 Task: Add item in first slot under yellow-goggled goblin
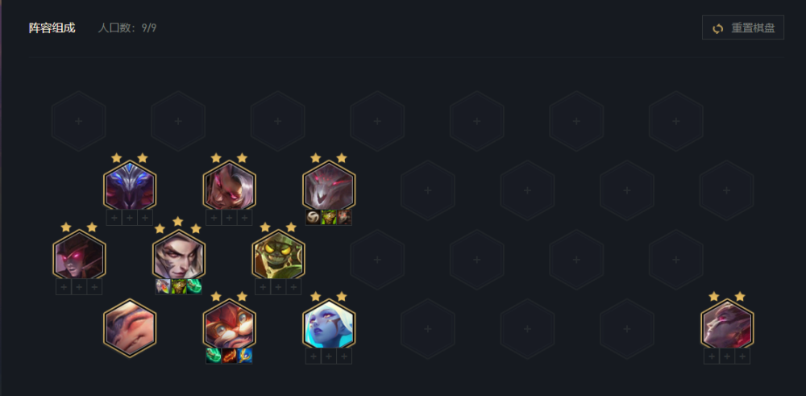(263, 286)
